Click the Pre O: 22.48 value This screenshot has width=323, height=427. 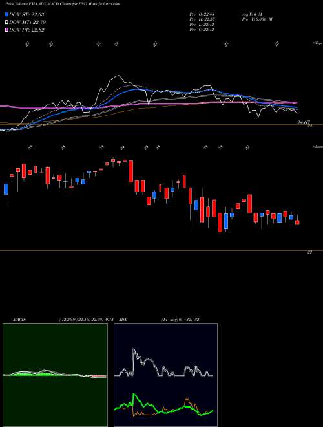click(202, 14)
